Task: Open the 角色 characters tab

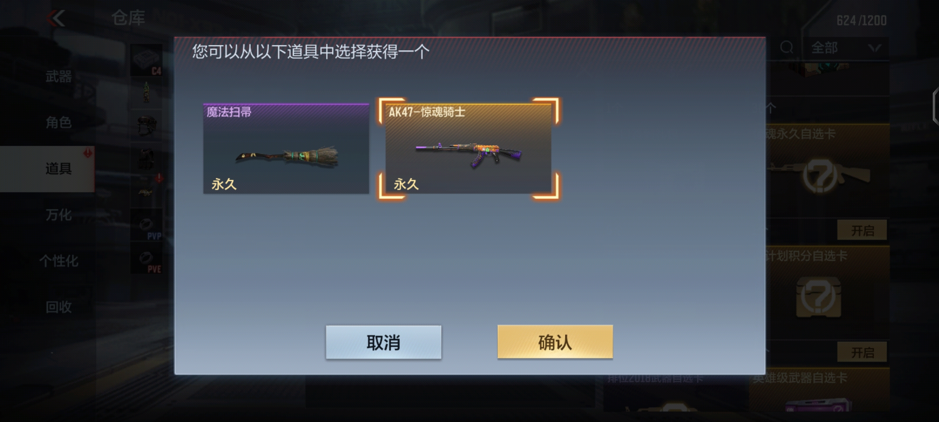Action: tap(59, 123)
